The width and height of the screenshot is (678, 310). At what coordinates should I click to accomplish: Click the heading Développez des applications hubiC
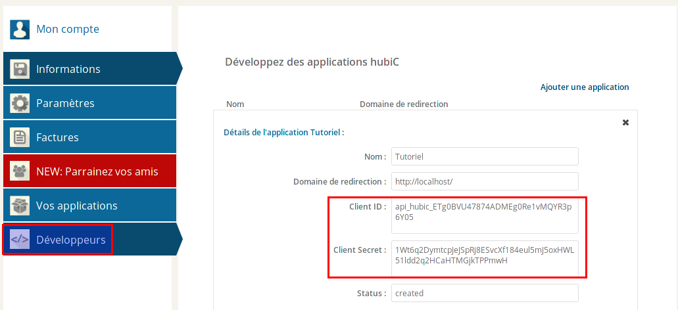tap(312, 62)
